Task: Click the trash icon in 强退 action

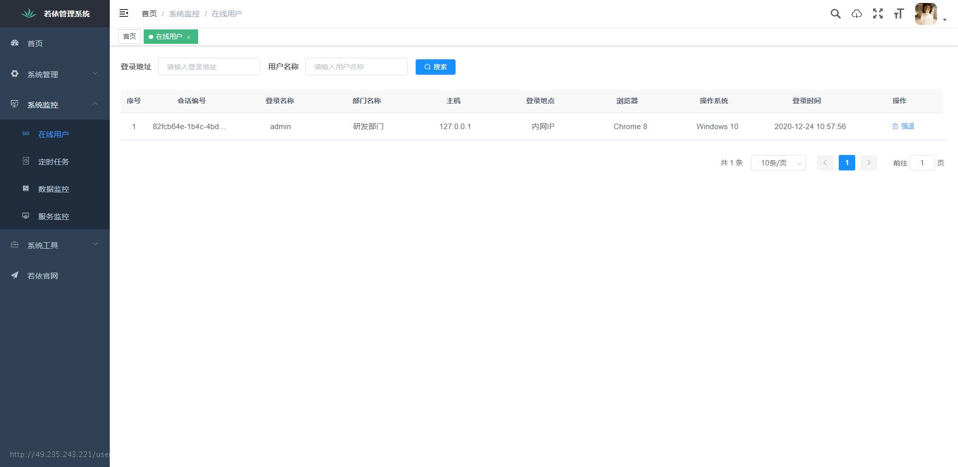Action: click(x=895, y=127)
